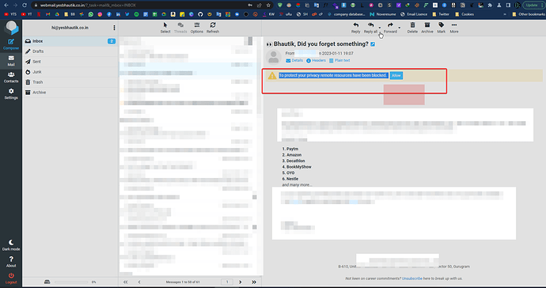Image resolution: width=546 pixels, height=288 pixels.
Task: Delete the open message
Action: point(412,28)
